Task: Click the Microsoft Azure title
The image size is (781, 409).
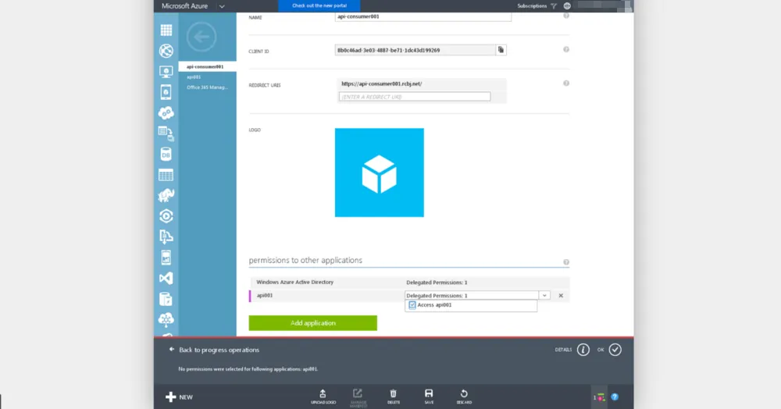Action: pos(184,6)
